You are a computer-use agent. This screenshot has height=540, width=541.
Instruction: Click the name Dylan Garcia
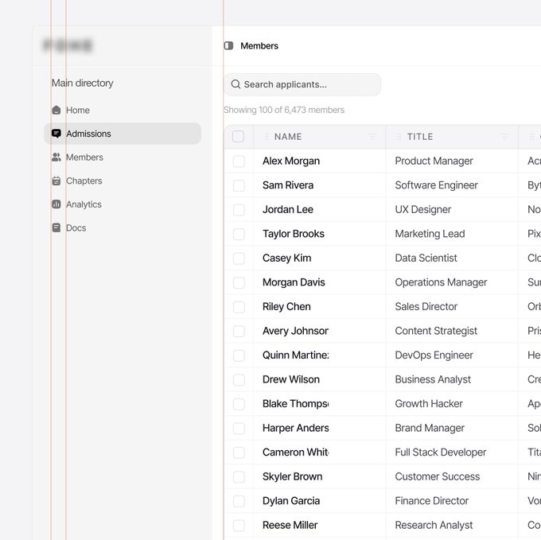click(x=291, y=501)
